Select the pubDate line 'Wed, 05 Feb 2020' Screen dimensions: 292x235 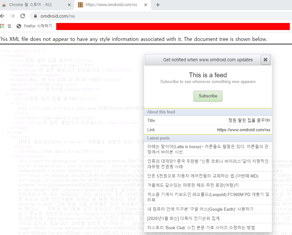[x=66, y=80]
